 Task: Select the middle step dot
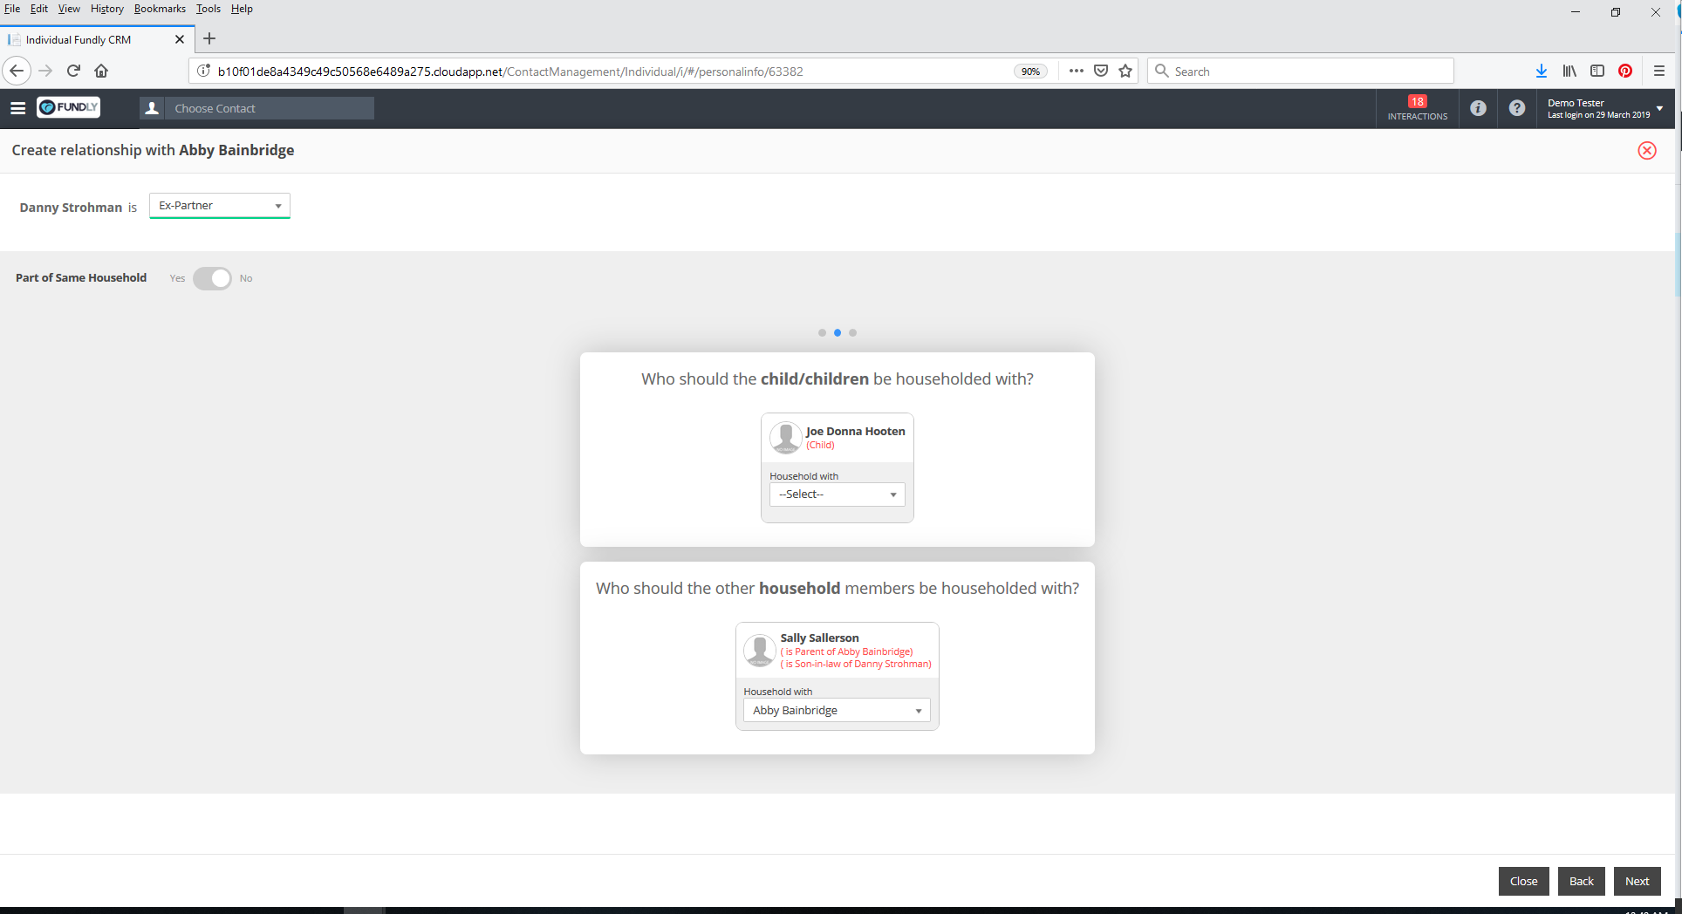[x=838, y=332]
